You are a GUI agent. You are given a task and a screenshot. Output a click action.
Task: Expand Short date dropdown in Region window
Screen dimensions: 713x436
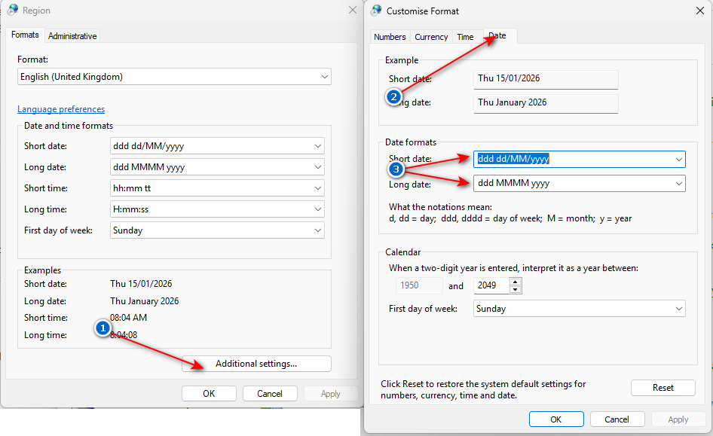(x=217, y=146)
